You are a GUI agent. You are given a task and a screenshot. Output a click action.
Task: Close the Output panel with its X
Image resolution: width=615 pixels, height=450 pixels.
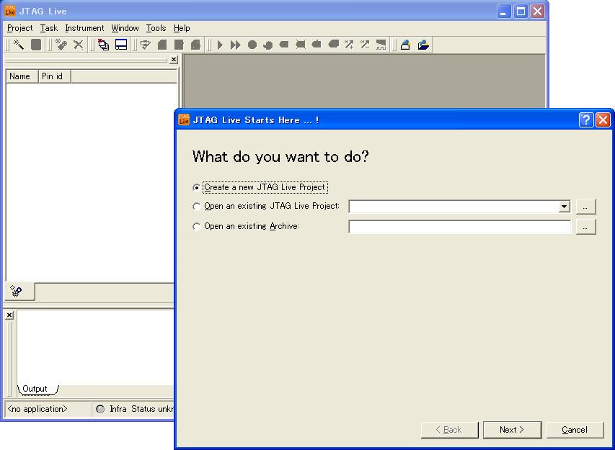[9, 315]
